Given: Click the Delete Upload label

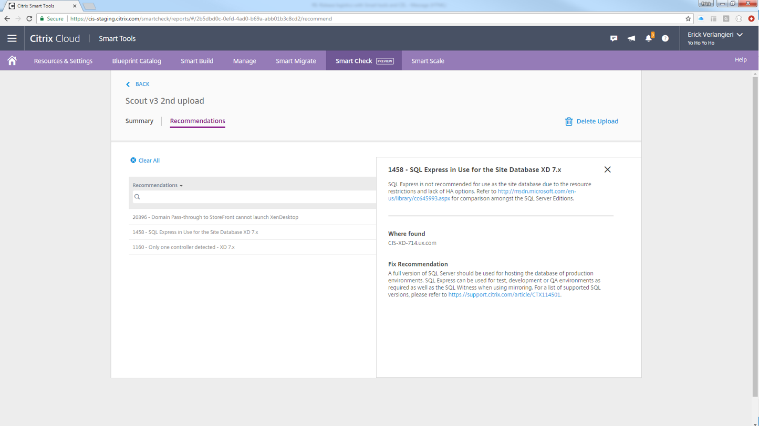Looking at the screenshot, I should click(597, 121).
